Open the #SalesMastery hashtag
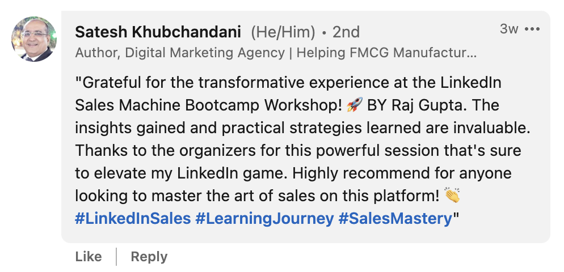This screenshot has height=272, width=564. point(395,218)
